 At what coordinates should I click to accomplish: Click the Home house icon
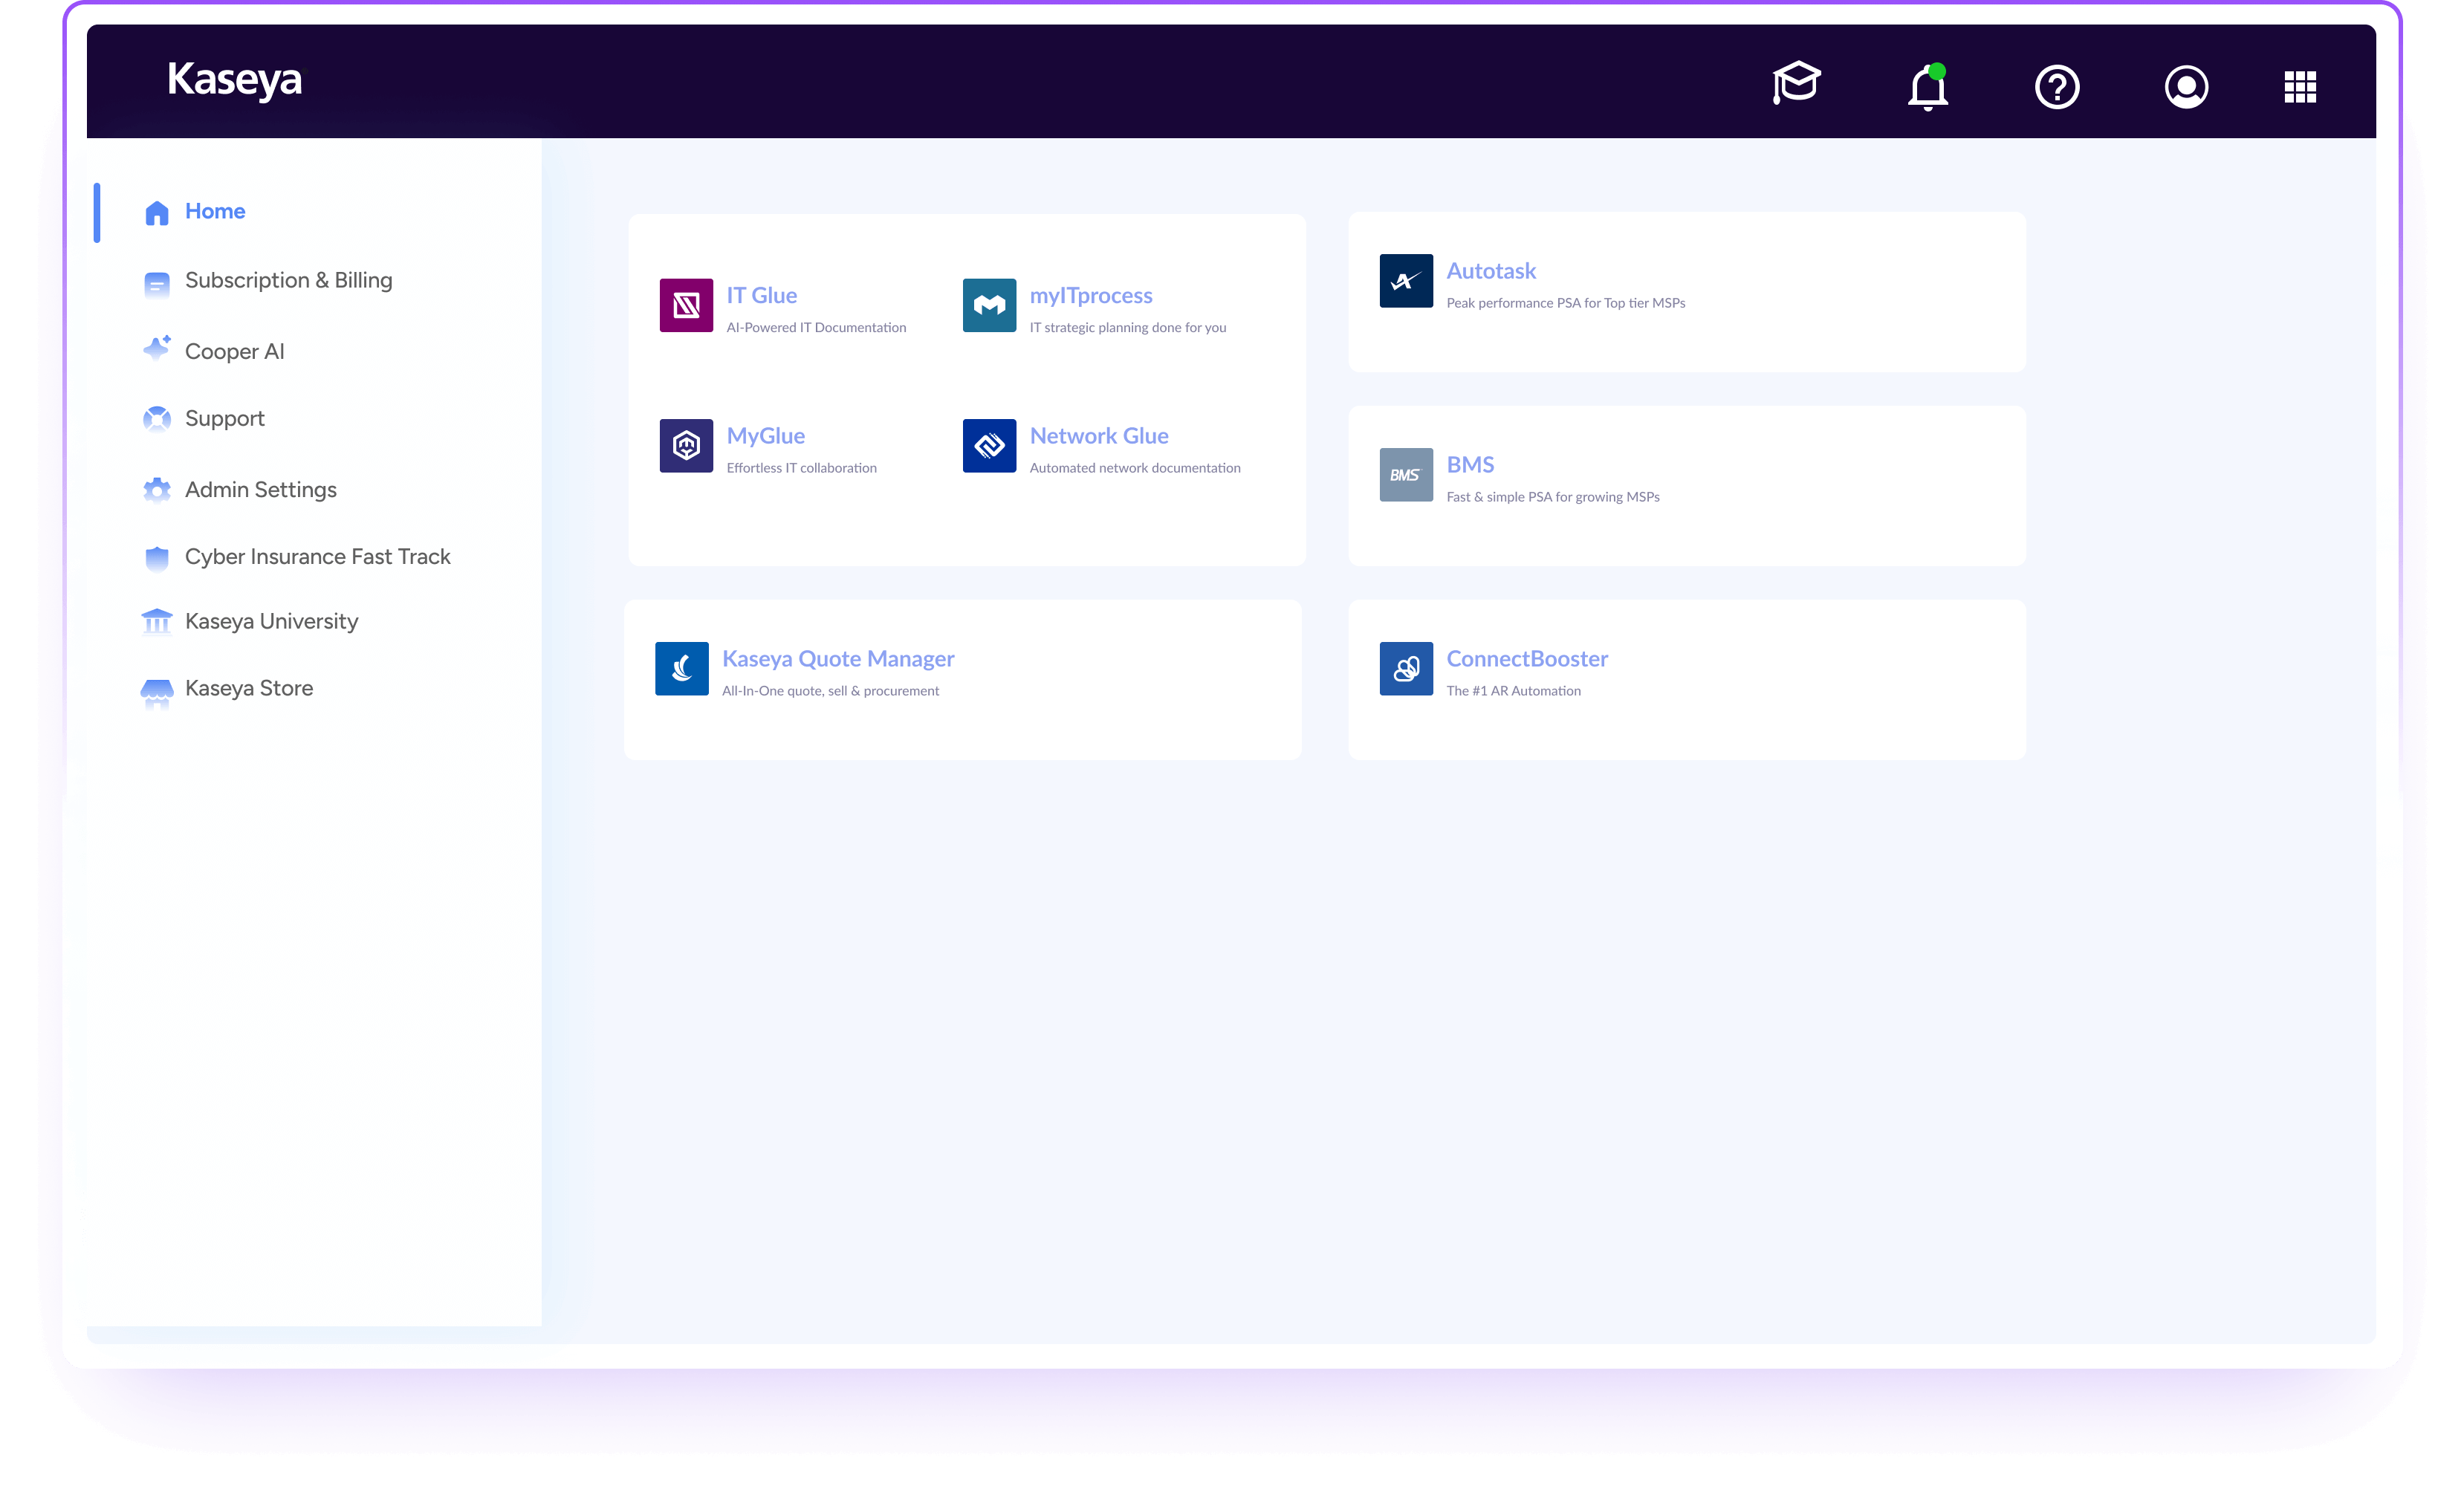pos(157,213)
